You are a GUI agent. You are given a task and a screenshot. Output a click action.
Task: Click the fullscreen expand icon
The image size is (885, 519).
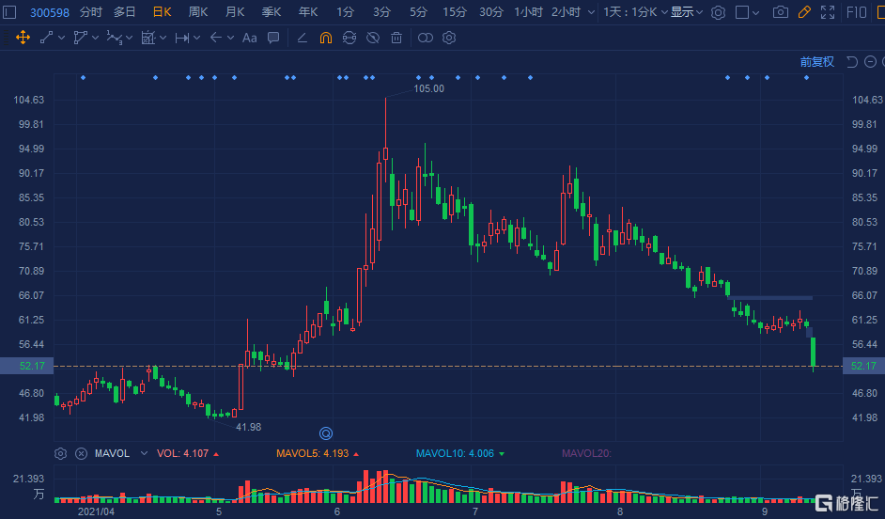point(827,12)
